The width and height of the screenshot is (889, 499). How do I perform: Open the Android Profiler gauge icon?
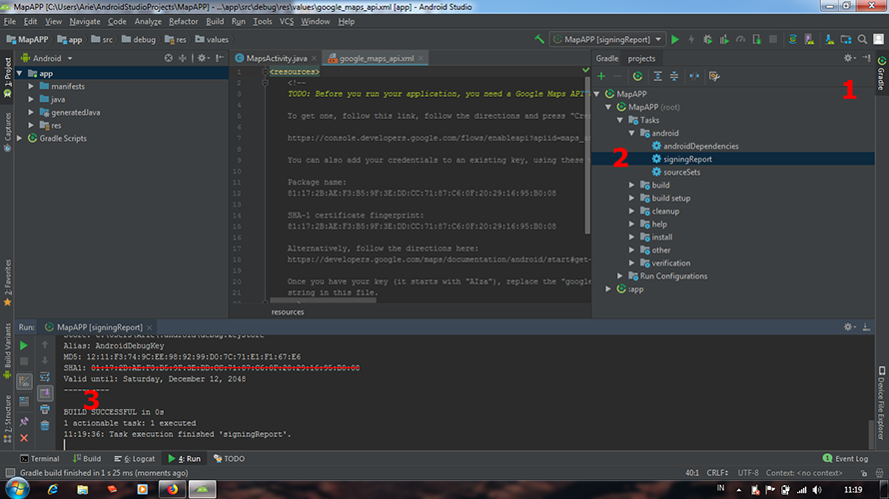[x=740, y=40]
